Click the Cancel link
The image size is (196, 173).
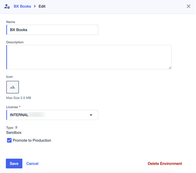pyautogui.click(x=32, y=164)
